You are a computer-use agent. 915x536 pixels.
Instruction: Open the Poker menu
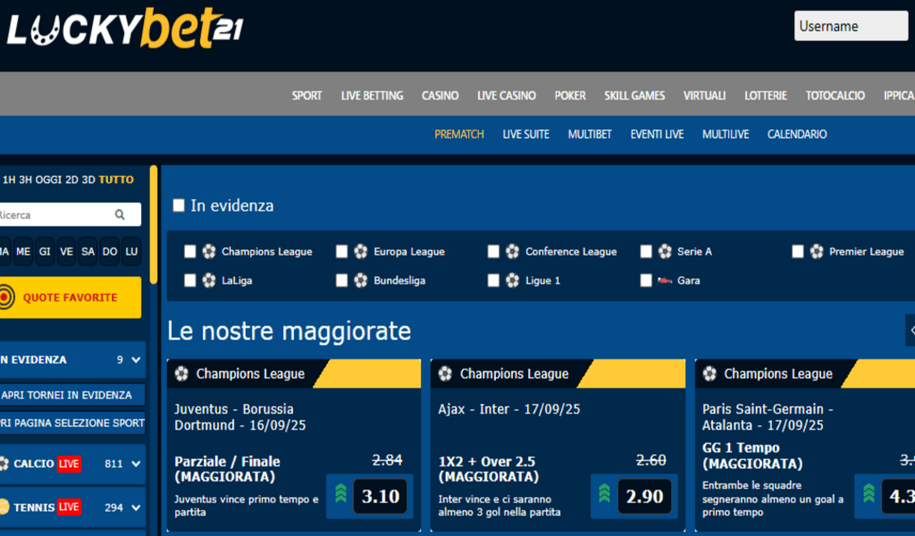(x=570, y=96)
